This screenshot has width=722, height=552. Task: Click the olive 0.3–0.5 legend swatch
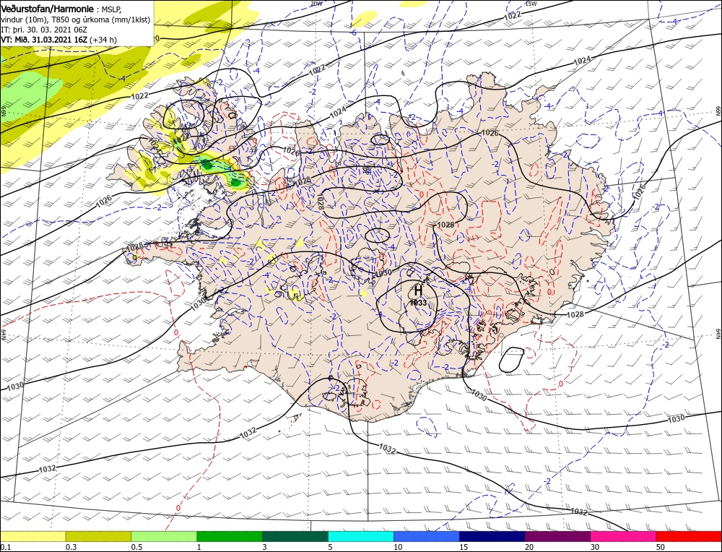98,536
